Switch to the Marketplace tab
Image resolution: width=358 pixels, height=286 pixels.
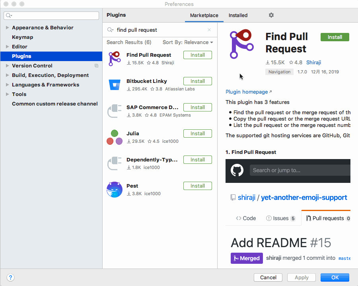coord(204,15)
